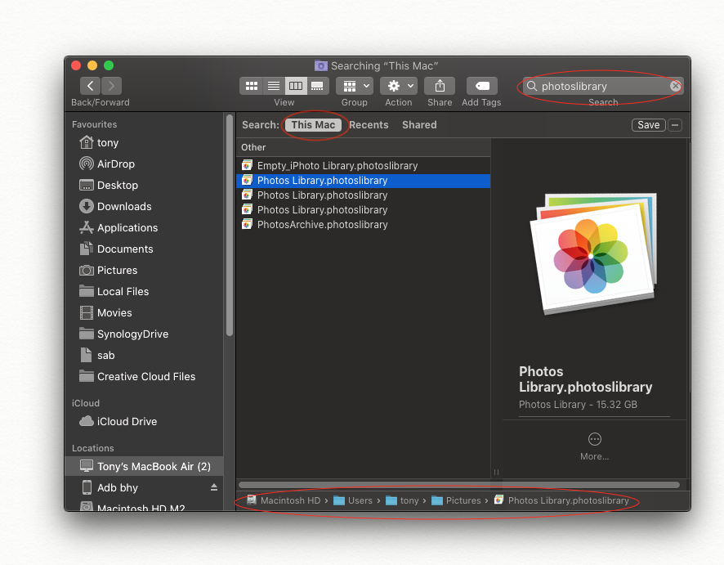Screen dimensions: 724x565
Task: Click the horizontal scrollbar in results
Action: coord(459,485)
